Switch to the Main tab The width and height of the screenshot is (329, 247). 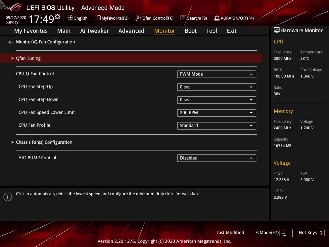coord(64,31)
